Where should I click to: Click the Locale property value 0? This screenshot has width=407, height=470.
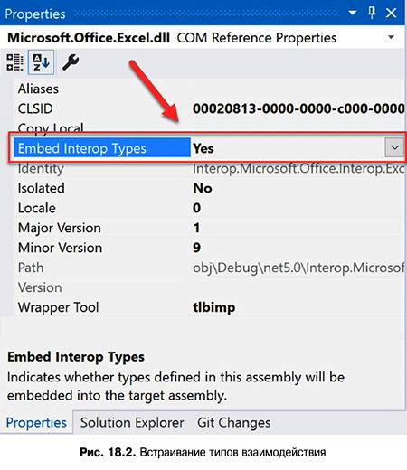tap(197, 208)
